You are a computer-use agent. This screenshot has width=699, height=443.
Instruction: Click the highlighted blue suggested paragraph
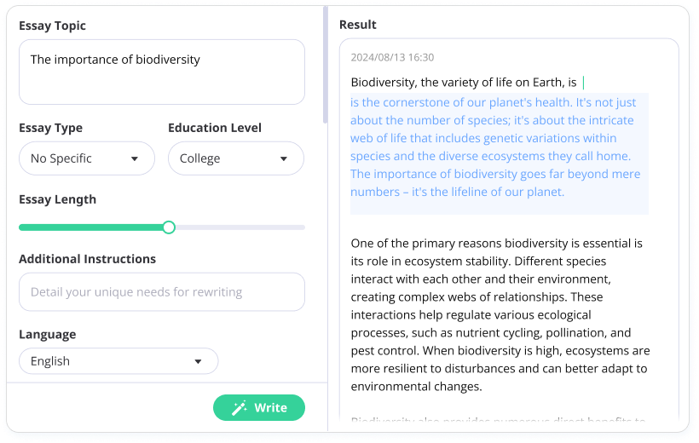pyautogui.click(x=499, y=147)
